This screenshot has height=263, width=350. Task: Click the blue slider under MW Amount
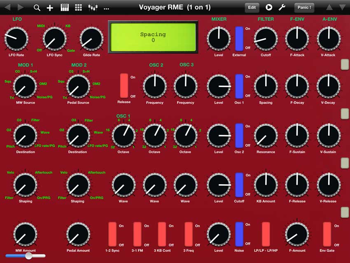tap(26, 256)
